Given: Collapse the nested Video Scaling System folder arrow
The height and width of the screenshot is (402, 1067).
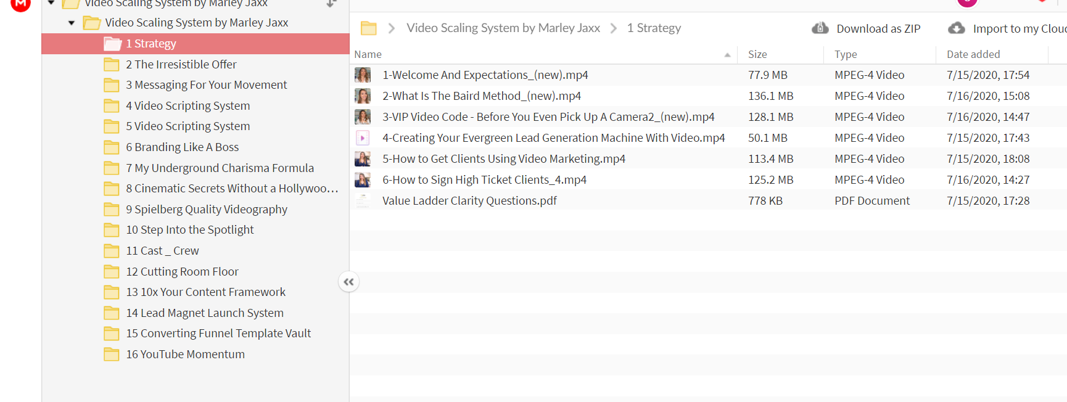Looking at the screenshot, I should click(x=72, y=23).
